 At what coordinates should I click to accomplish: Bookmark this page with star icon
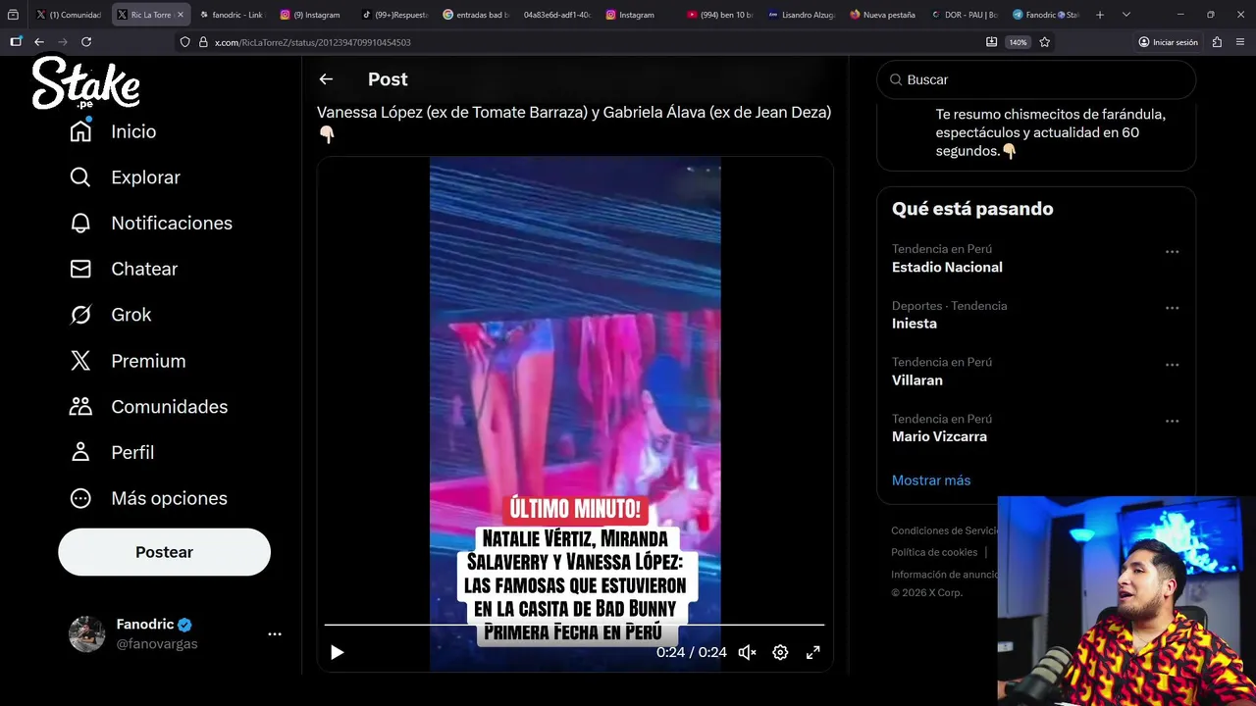1045,42
